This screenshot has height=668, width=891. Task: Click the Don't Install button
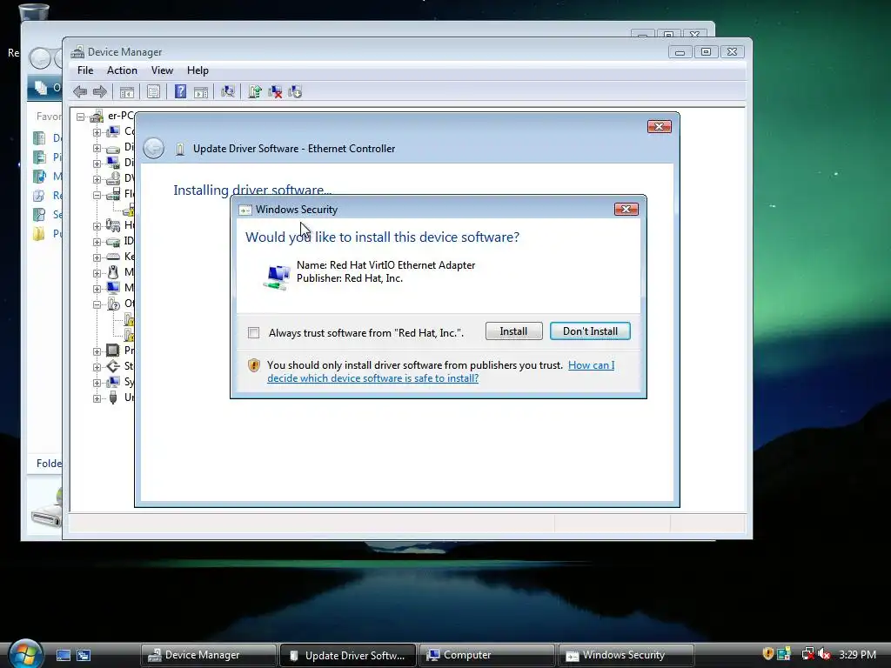pyautogui.click(x=590, y=331)
